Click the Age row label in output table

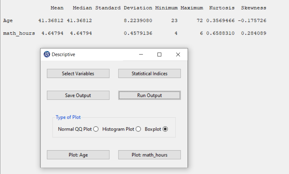coord(8,21)
